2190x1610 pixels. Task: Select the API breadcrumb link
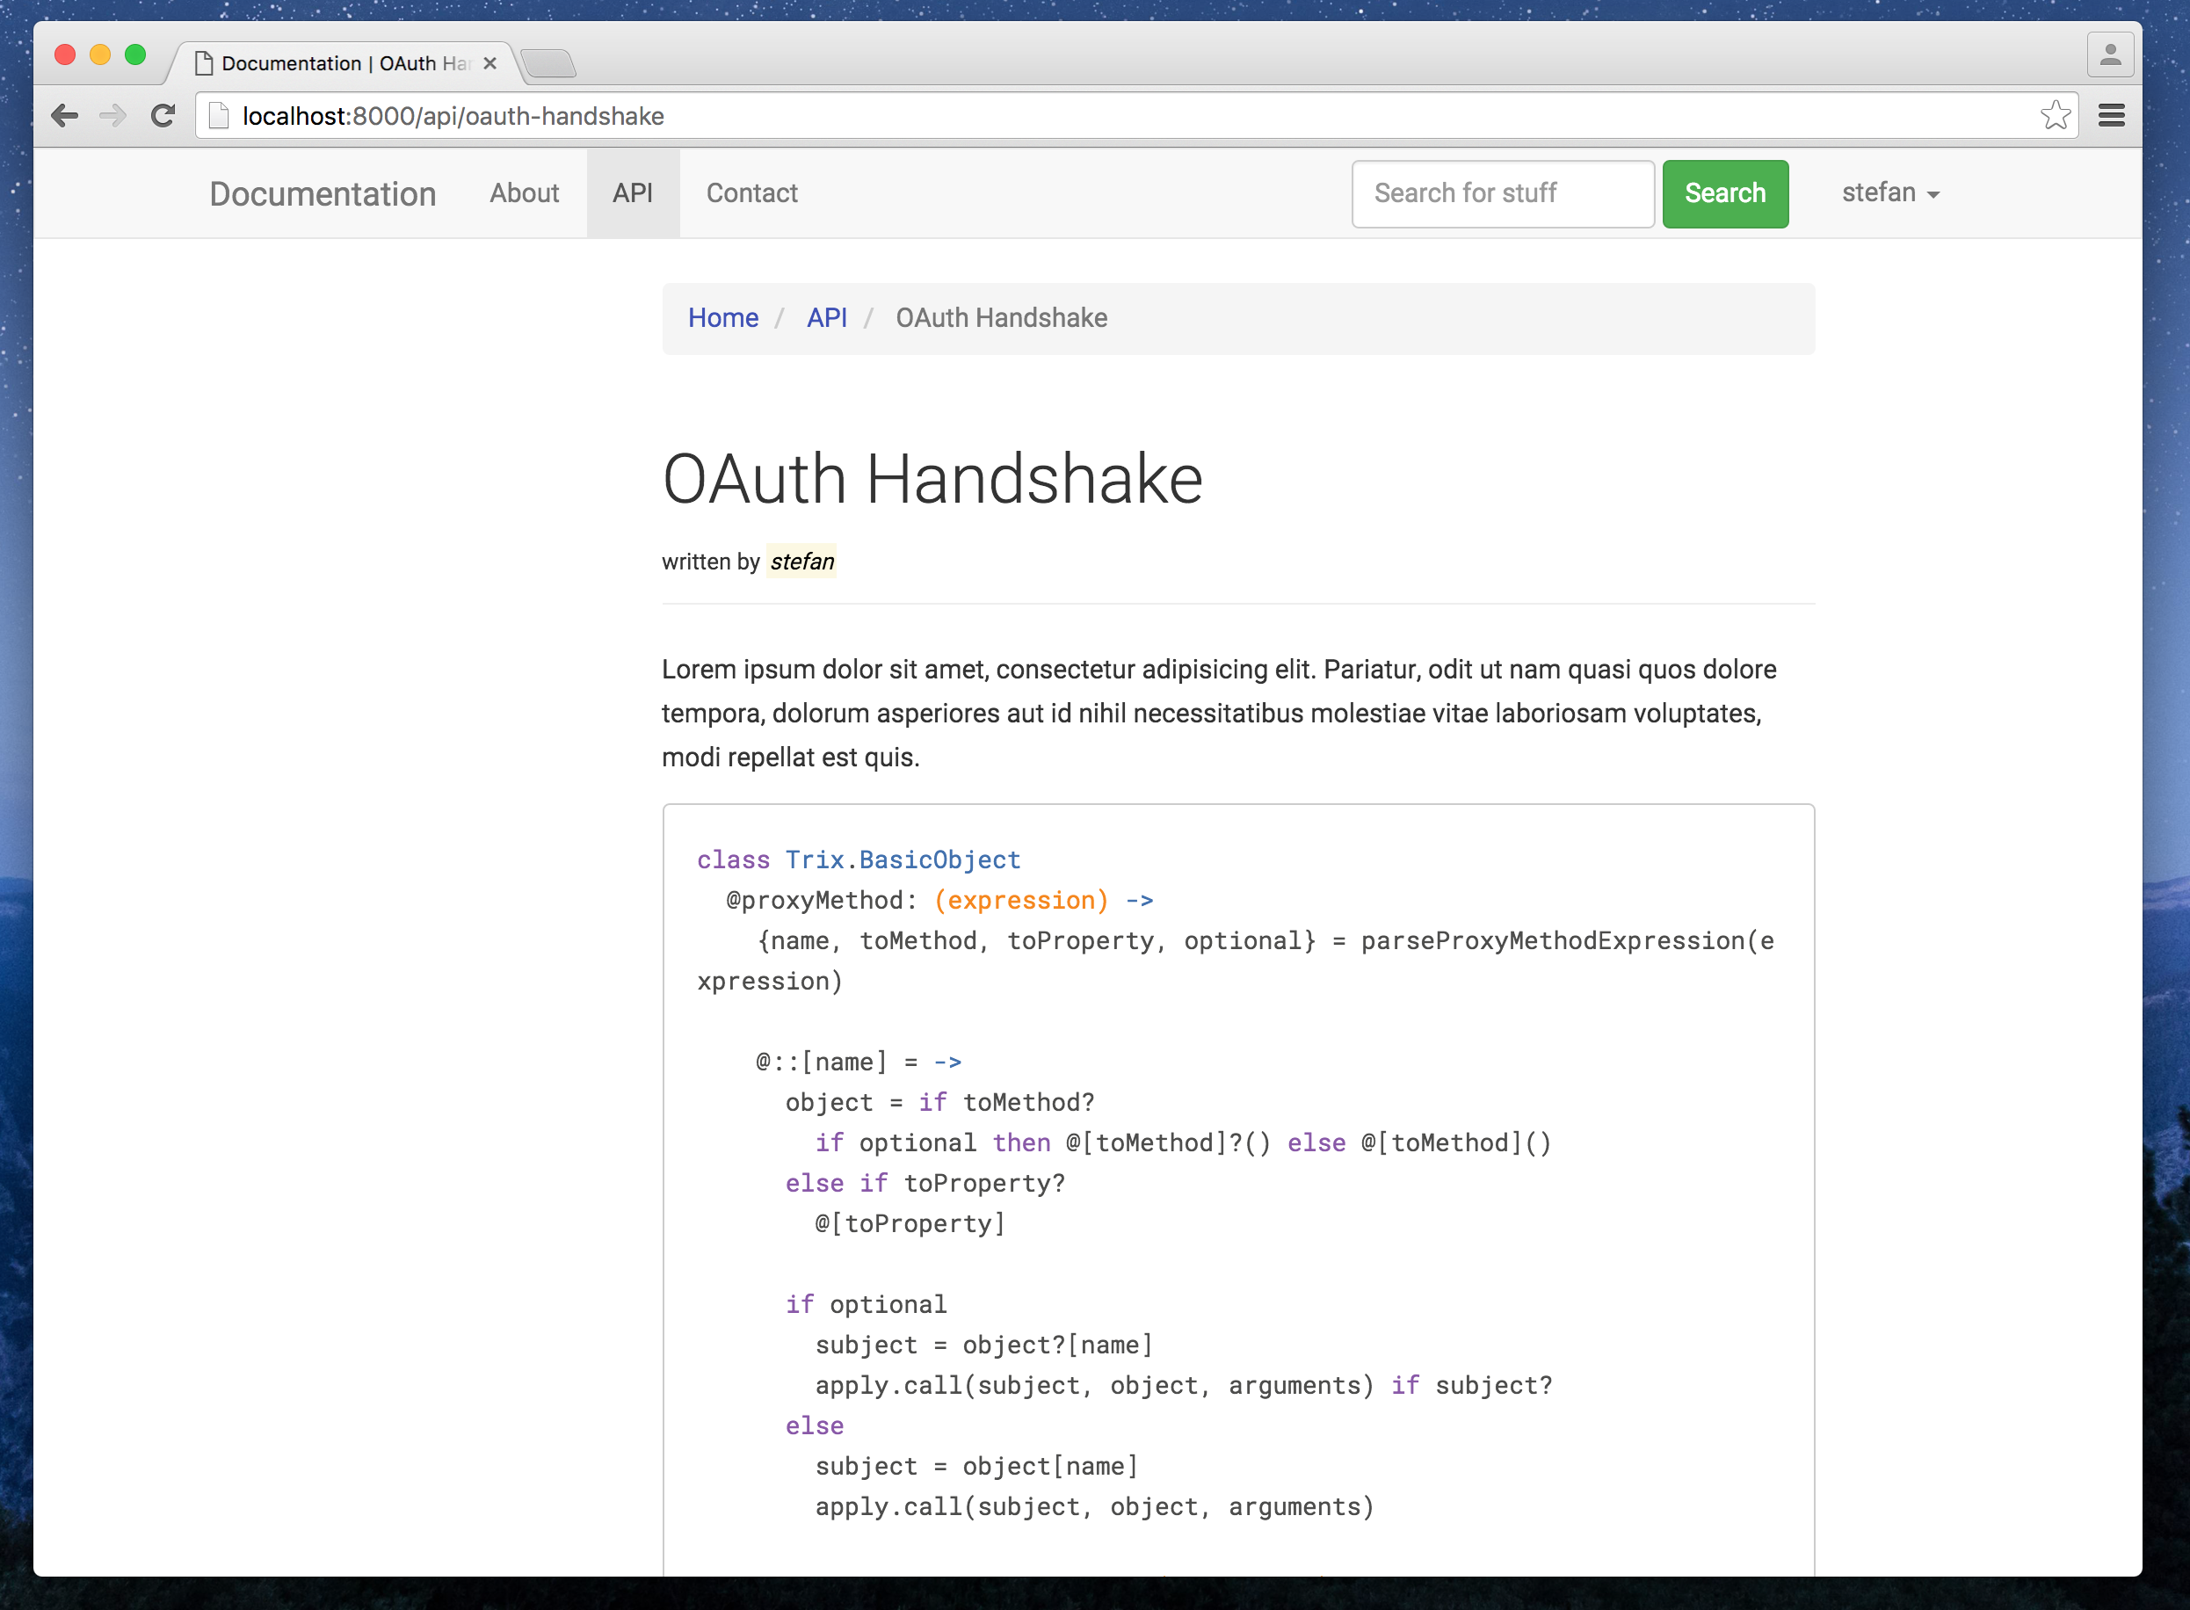click(x=825, y=318)
